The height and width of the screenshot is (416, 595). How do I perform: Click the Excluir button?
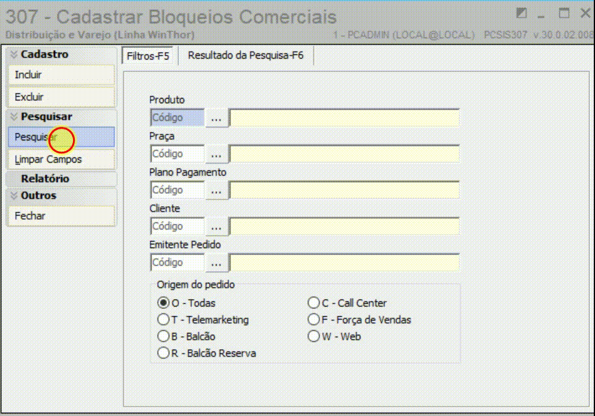61,97
